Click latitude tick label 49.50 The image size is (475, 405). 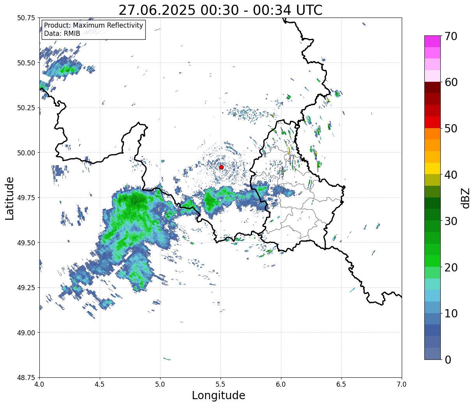26,243
